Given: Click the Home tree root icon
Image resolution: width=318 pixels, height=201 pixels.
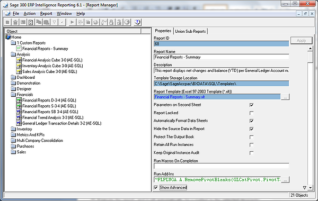Looking at the screenshot, I should coord(8,37).
